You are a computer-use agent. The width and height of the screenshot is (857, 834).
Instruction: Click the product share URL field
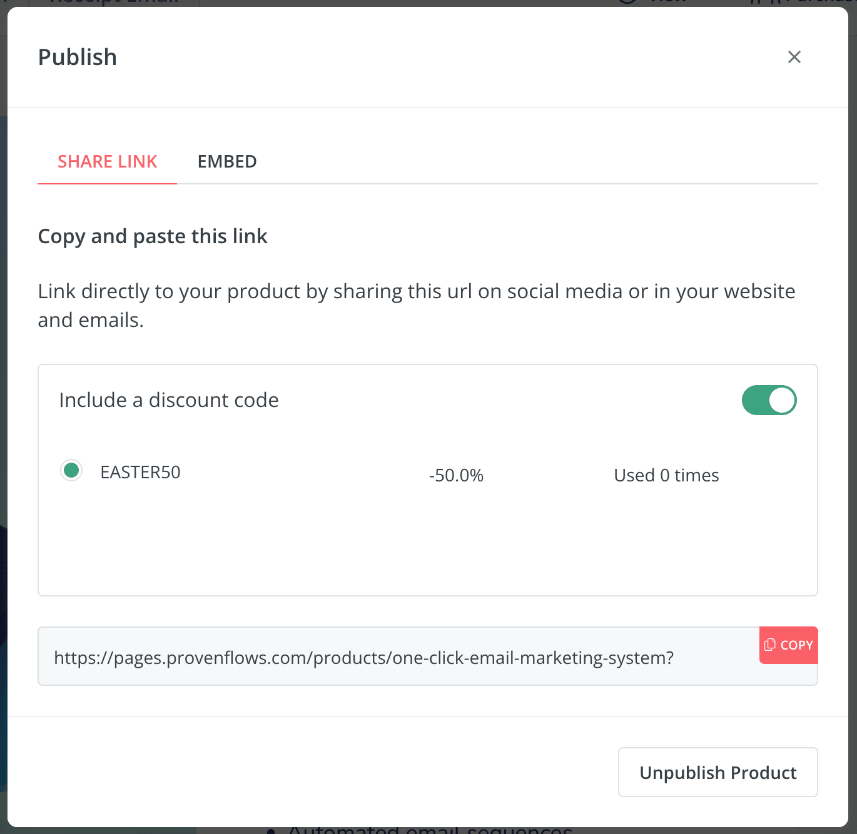(398, 656)
